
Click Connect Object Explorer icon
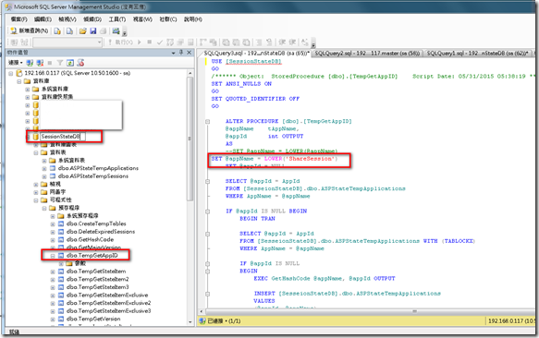point(30,63)
